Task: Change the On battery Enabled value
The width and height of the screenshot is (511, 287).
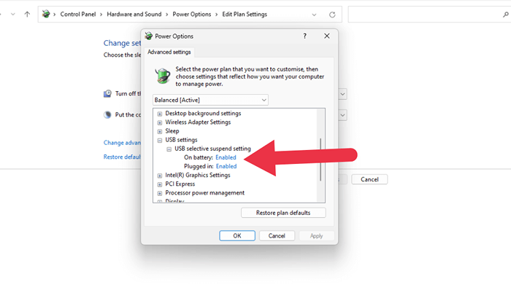Action: point(226,157)
